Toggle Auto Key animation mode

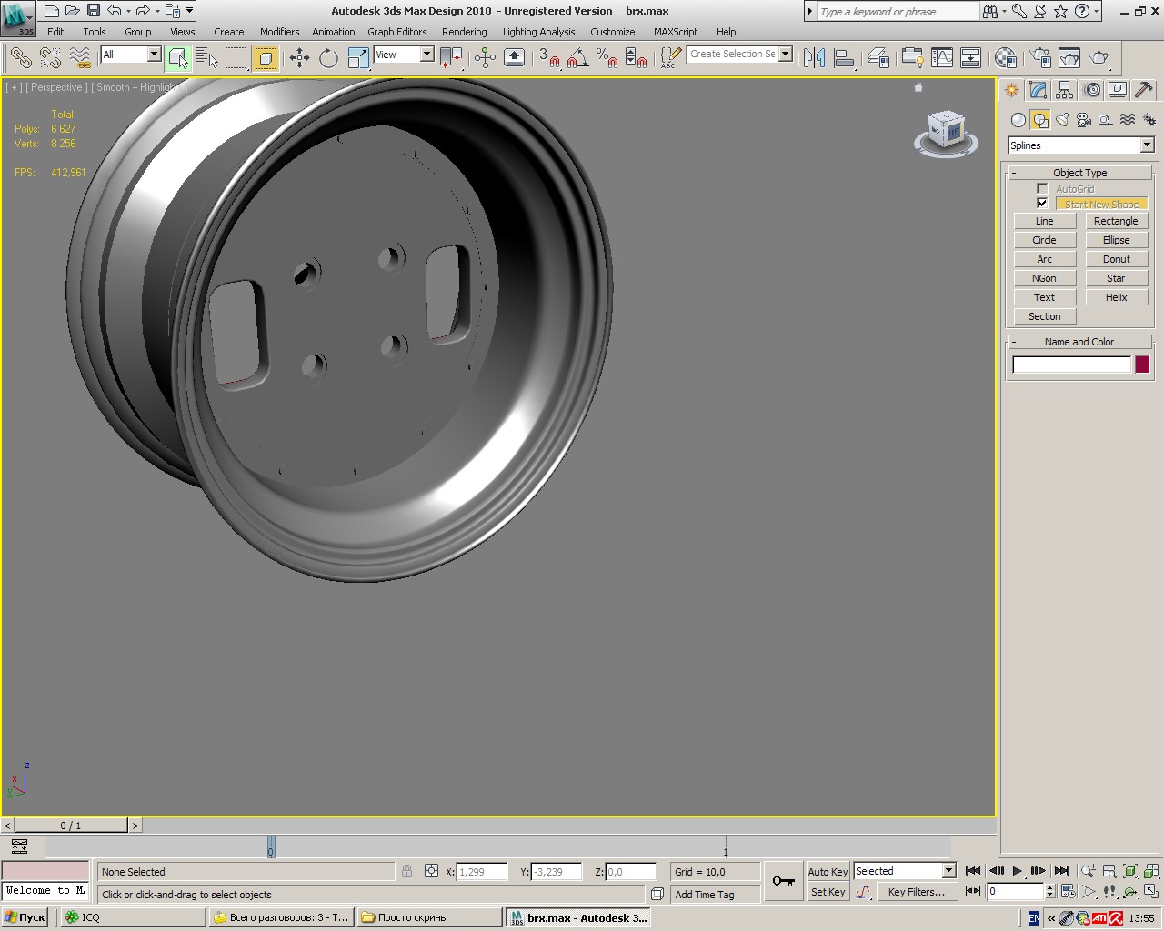point(827,871)
